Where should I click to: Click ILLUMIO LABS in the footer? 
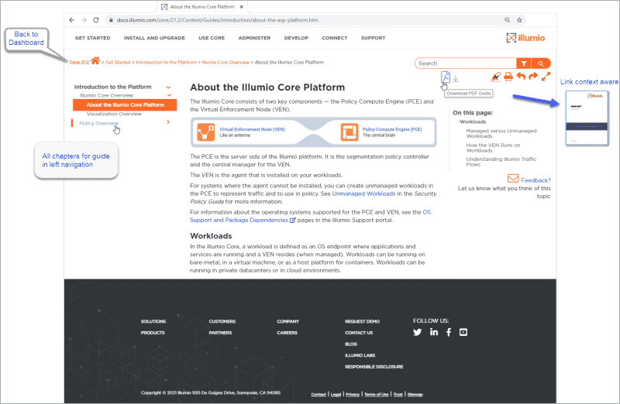tap(360, 355)
